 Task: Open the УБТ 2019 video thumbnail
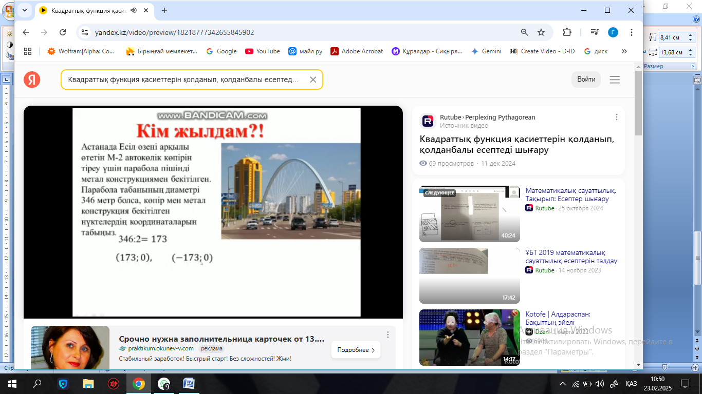click(469, 275)
